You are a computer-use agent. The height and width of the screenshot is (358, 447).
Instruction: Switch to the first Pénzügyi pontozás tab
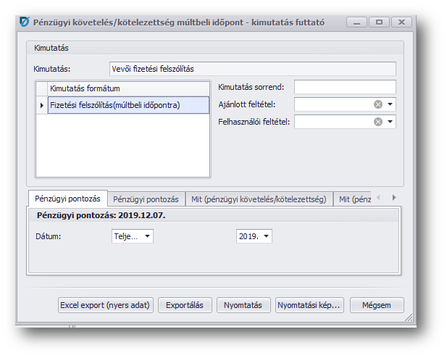point(67,199)
